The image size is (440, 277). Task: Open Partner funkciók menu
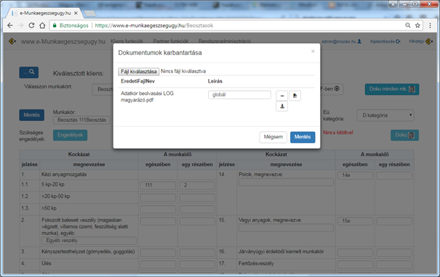coord(171,41)
